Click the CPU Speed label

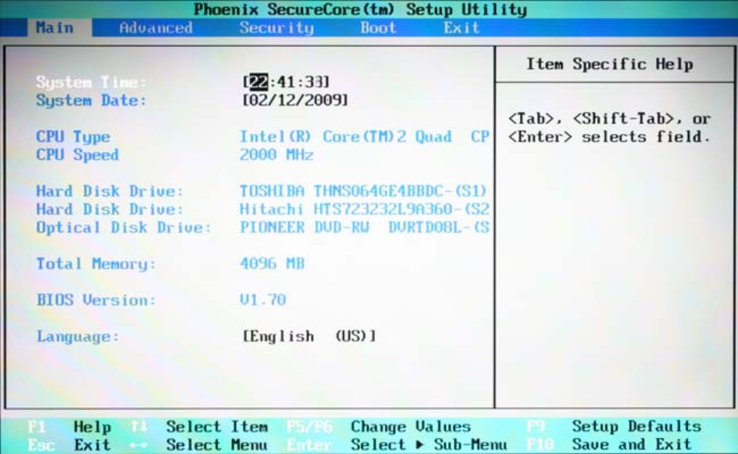77,154
